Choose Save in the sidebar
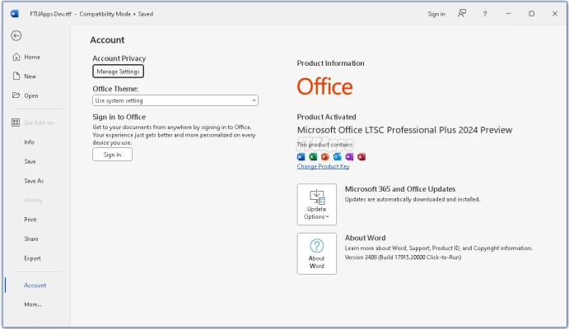 pyautogui.click(x=30, y=161)
